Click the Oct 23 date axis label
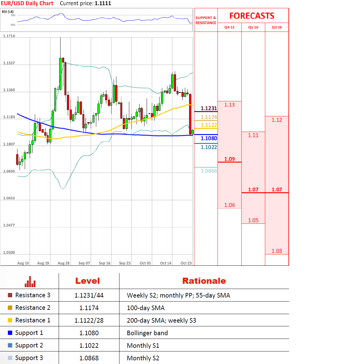 pyautogui.click(x=186, y=263)
